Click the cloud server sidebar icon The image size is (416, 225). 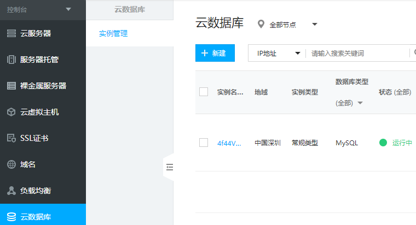(11, 33)
